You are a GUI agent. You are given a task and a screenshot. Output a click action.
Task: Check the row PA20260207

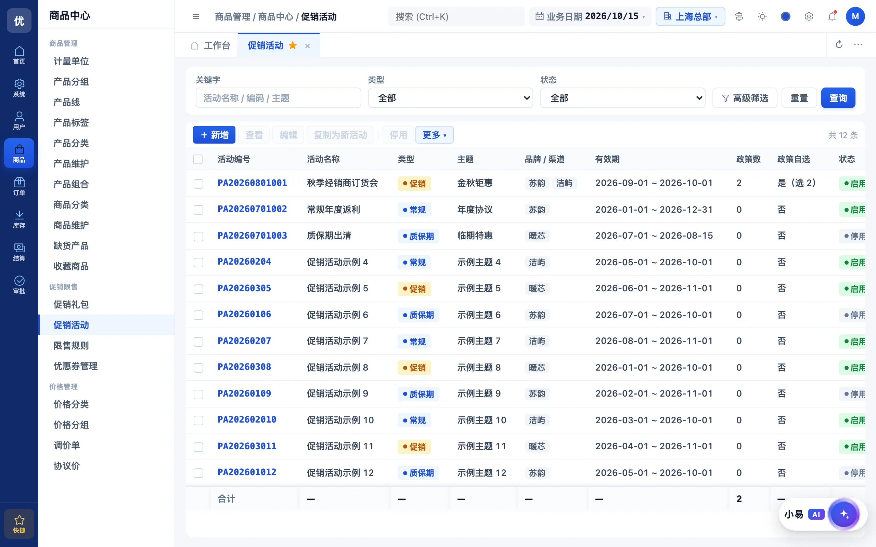[x=198, y=342]
